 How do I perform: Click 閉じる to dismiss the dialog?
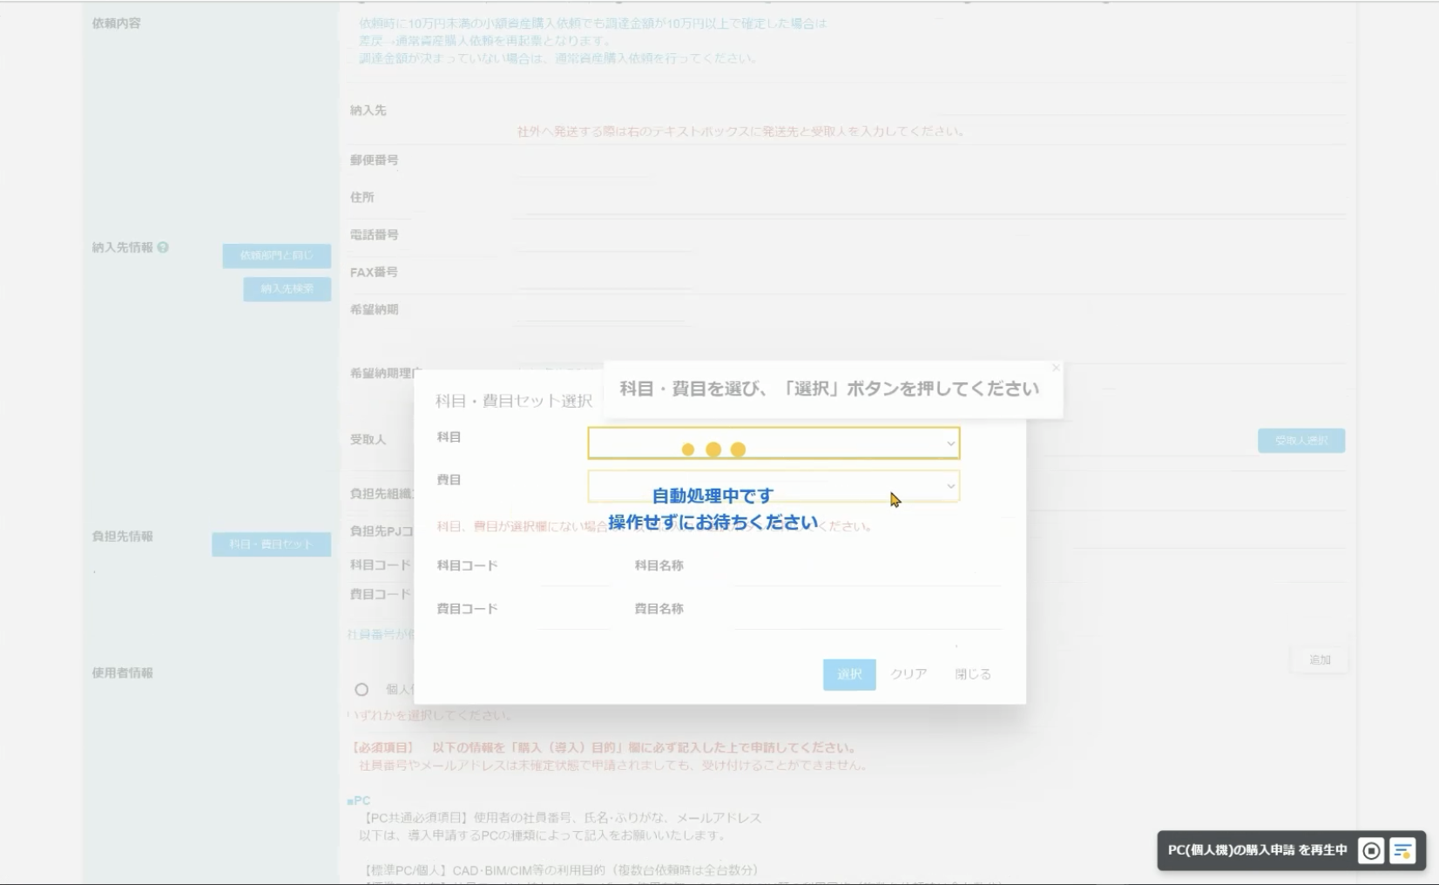(972, 674)
